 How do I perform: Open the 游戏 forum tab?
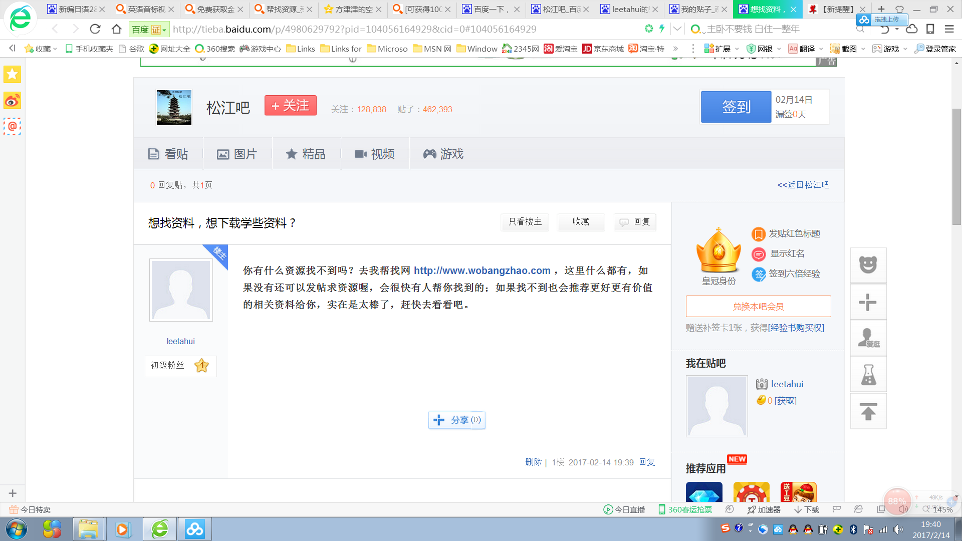pos(443,154)
